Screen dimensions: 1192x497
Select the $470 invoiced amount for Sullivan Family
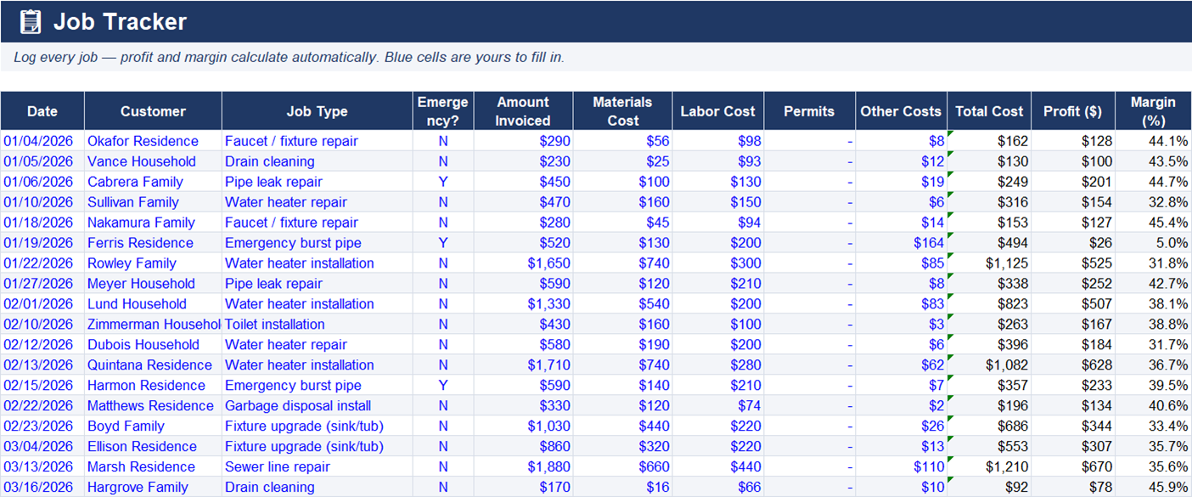click(523, 202)
